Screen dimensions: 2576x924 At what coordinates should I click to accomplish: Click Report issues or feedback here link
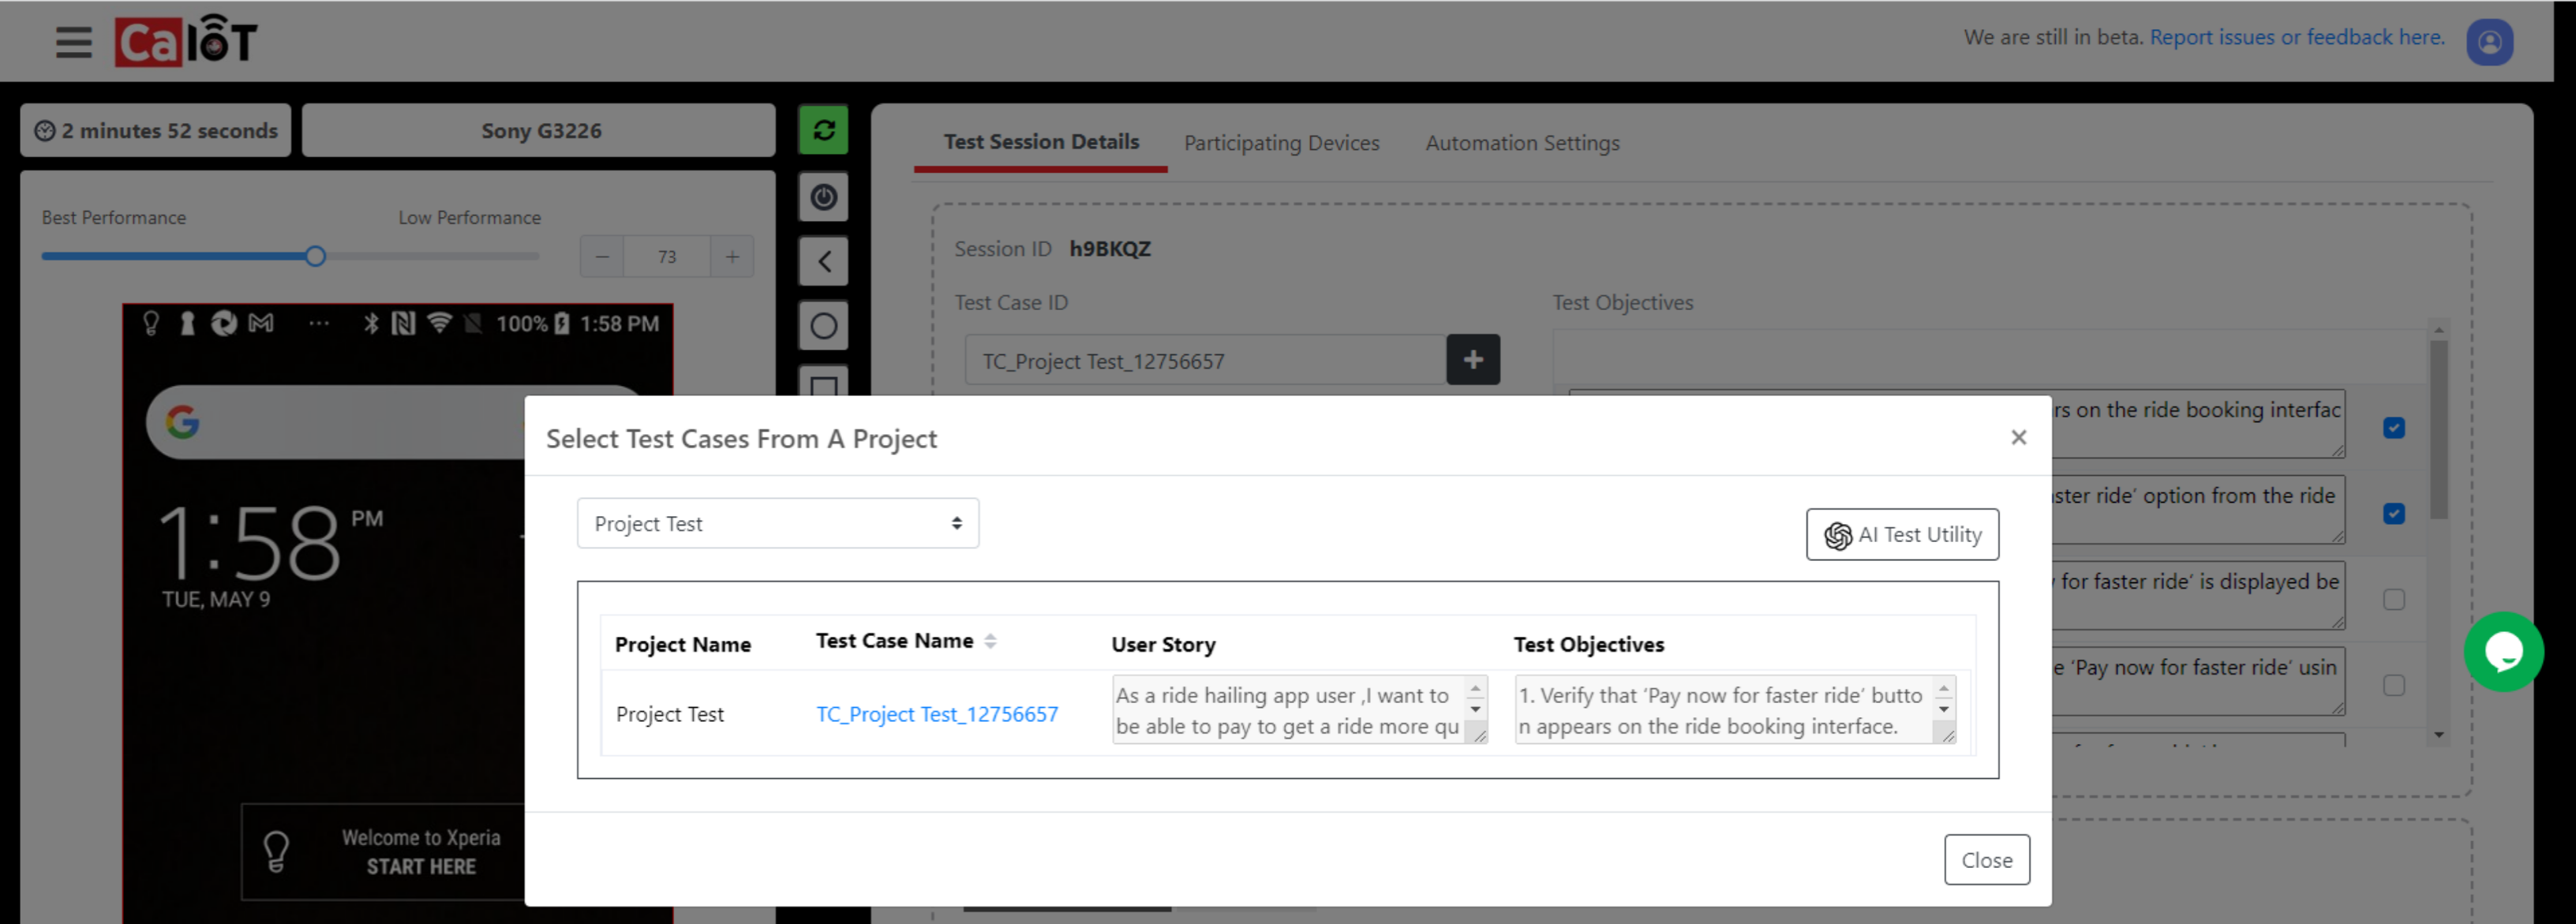(x=2297, y=37)
